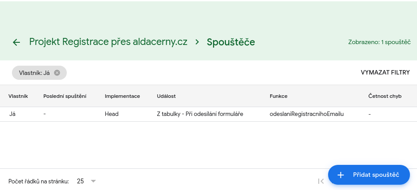Click the Poslední spuštění column header

coord(65,96)
